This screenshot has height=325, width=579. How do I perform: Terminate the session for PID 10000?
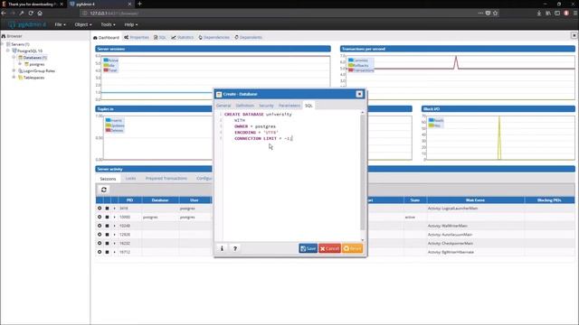107,217
